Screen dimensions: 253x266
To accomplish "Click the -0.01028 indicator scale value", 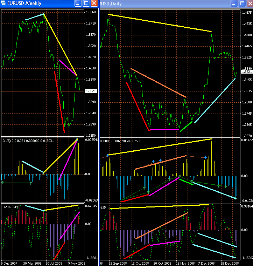I will pyautogui.click(x=247, y=201).
